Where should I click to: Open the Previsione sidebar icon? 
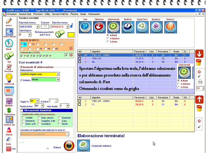point(9,67)
